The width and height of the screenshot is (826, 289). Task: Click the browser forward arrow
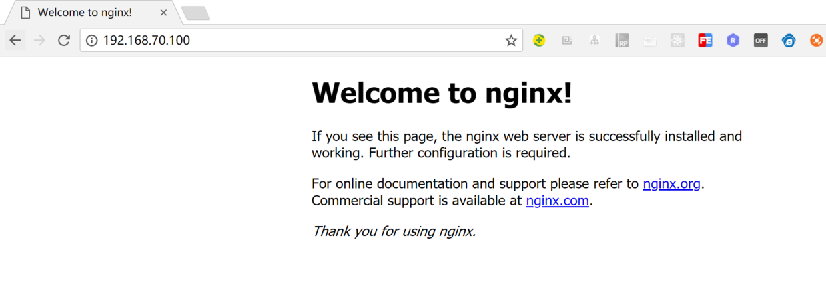[x=39, y=41]
